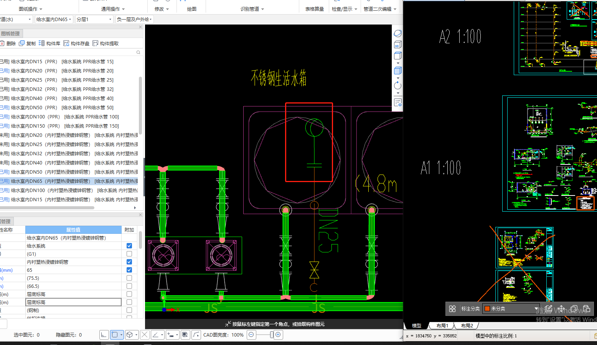
Task: Click the layered window icon in the status bar
Action: pyautogui.click(x=185, y=335)
